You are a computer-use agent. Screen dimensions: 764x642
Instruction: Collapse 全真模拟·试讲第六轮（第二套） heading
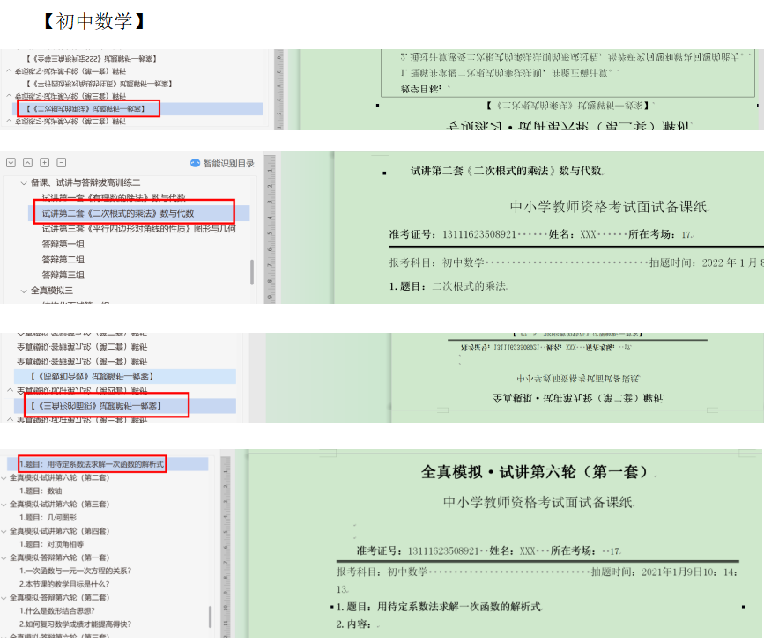tap(4, 477)
